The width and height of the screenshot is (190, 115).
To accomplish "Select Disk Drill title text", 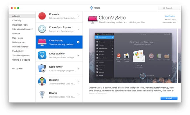I will [54, 80].
